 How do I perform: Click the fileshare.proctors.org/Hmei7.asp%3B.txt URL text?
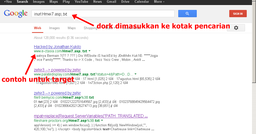coord(67,121)
